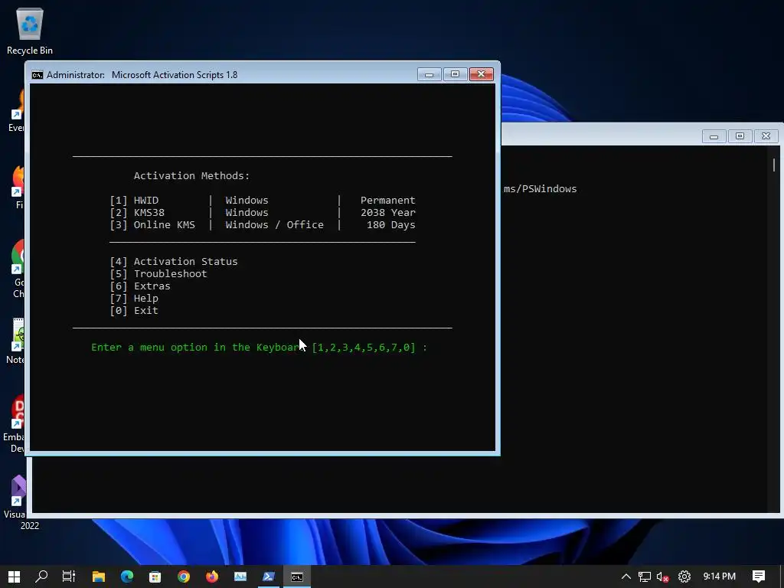Open network status tray icon
The image size is (784, 588).
coord(645,577)
